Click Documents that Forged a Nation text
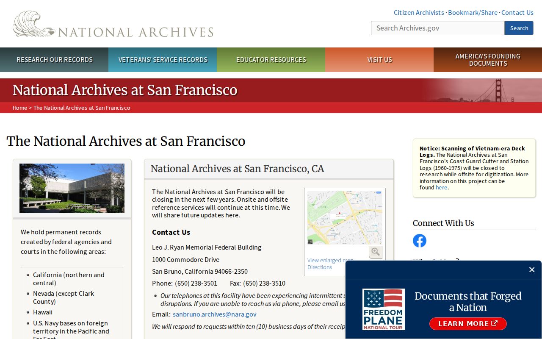 point(468,302)
